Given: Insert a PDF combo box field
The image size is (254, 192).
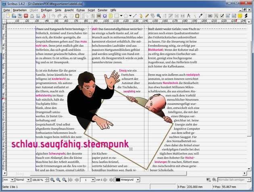Looking at the screenshot, I should (228, 16).
